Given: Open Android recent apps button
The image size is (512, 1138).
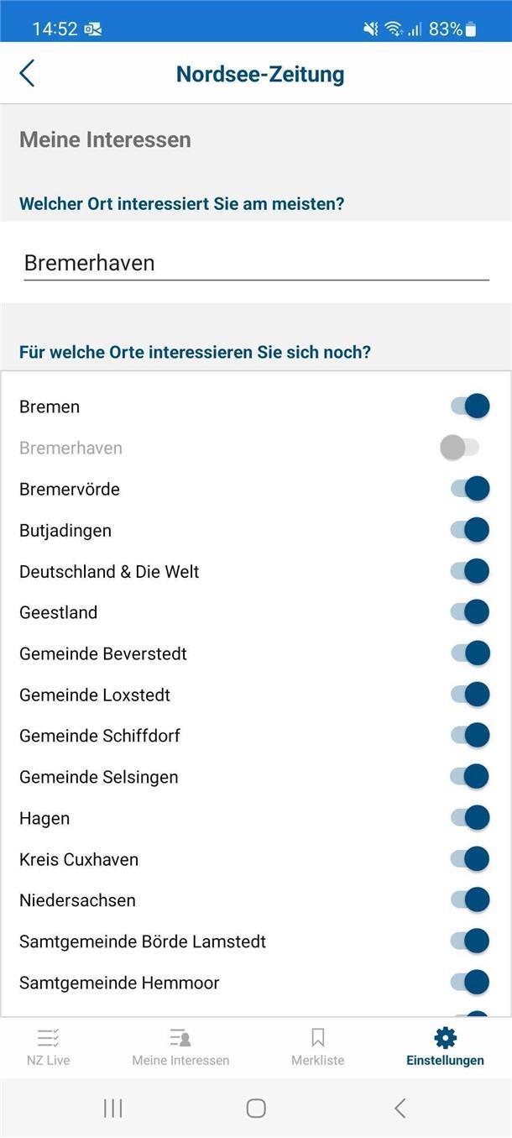Looking at the screenshot, I should pos(112,1109).
